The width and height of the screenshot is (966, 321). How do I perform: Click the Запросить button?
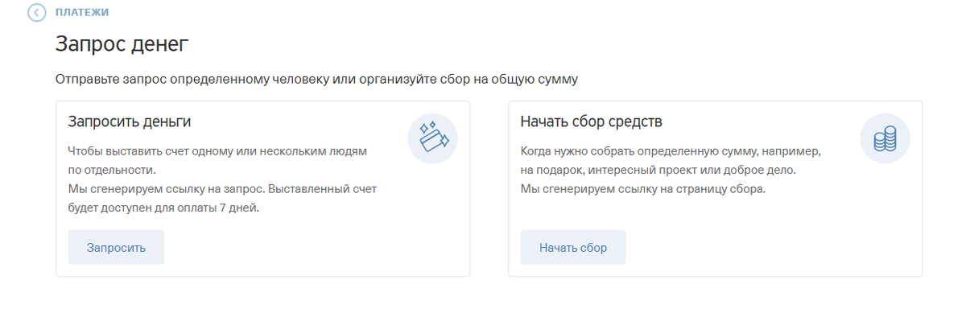pos(116,247)
